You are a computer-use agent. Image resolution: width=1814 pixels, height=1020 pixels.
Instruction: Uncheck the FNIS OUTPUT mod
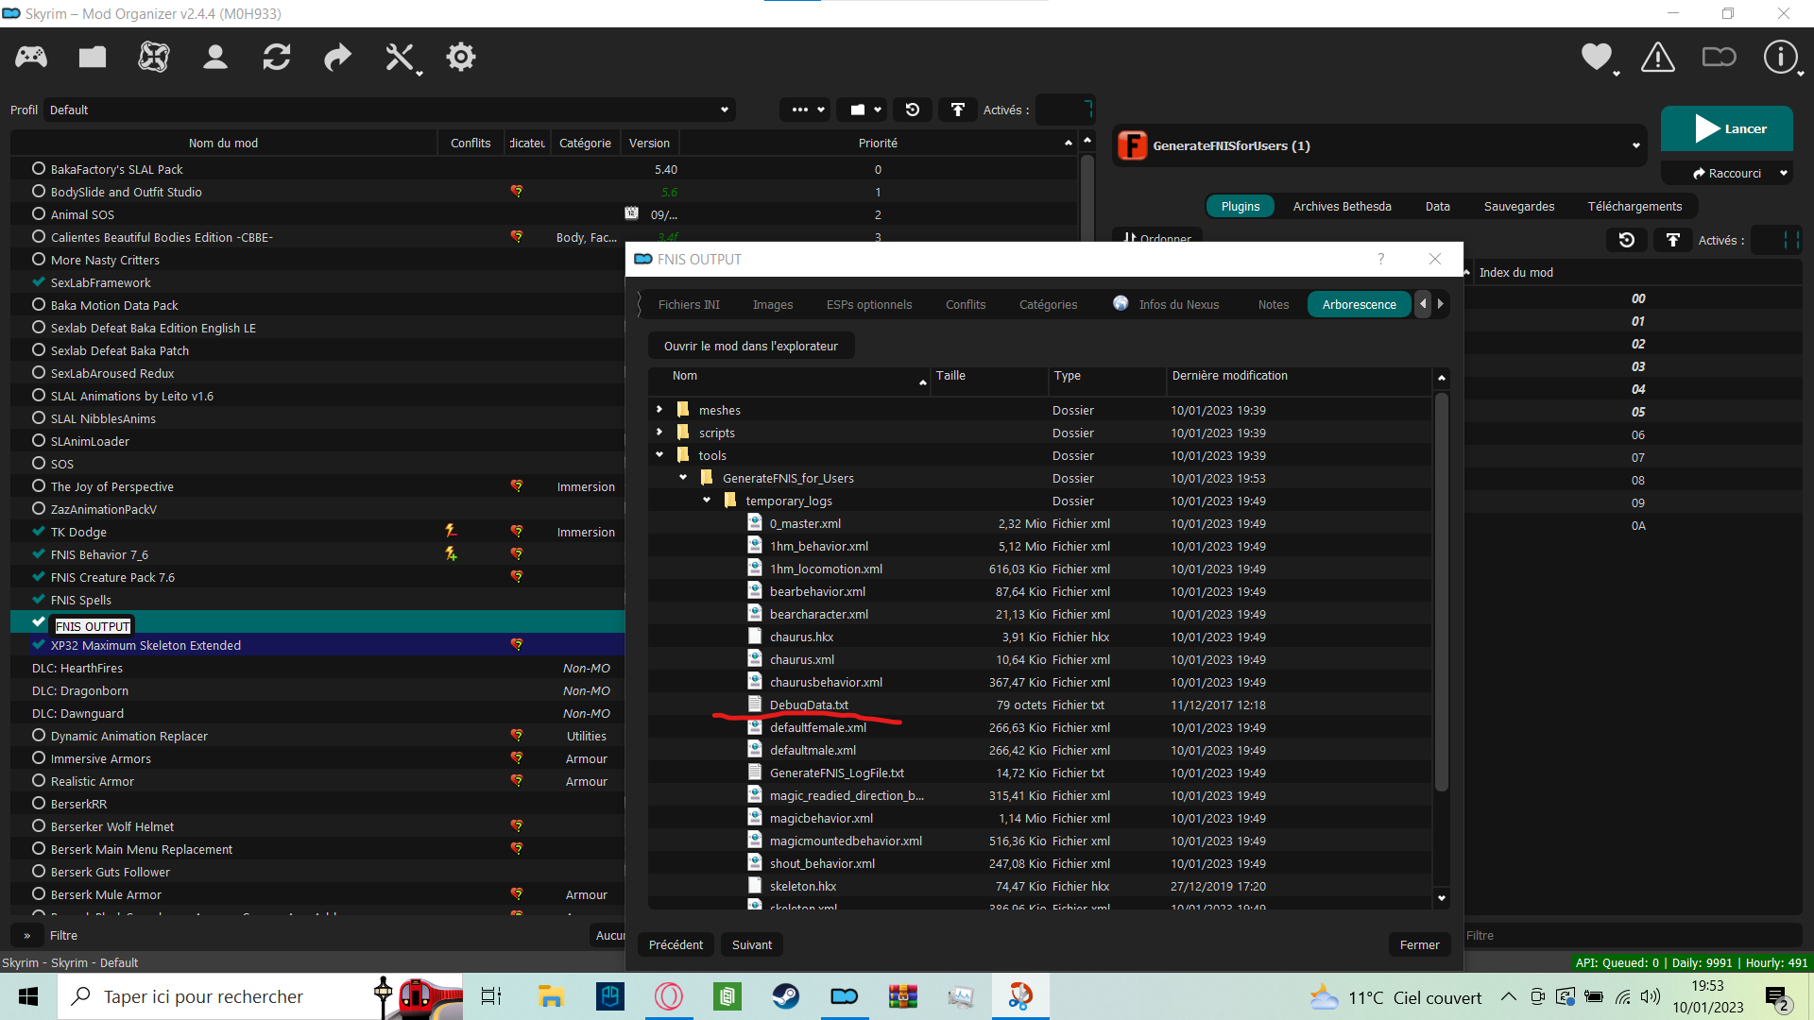coord(39,622)
